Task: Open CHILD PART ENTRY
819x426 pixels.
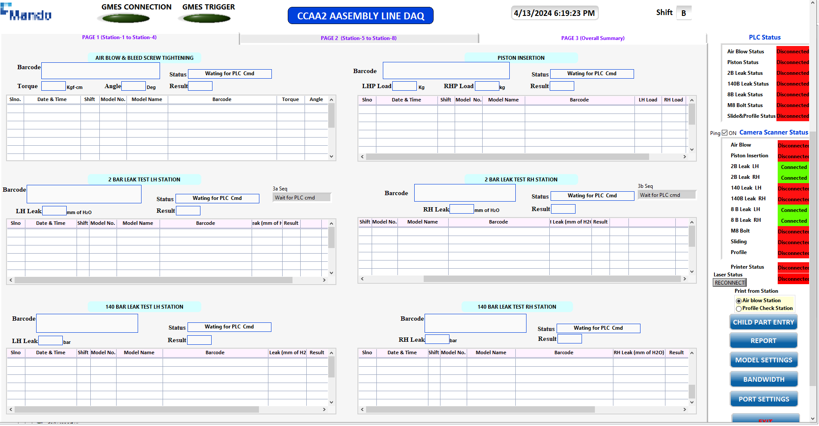Action: 763,322
